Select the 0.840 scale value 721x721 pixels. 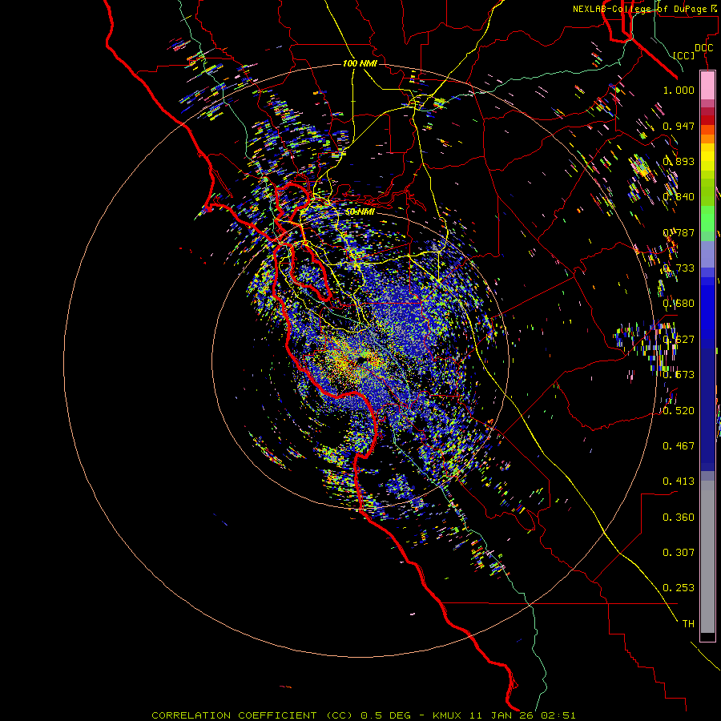coord(679,197)
